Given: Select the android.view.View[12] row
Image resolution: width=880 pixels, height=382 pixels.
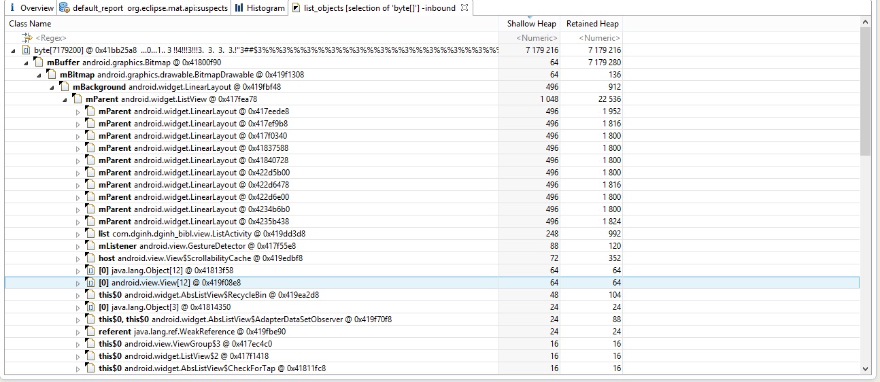Looking at the screenshot, I should [432, 283].
